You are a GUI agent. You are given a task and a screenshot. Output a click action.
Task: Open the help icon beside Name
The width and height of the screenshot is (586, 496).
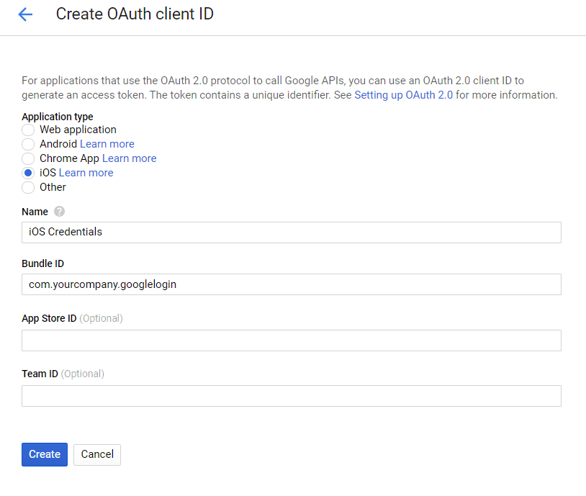click(59, 212)
